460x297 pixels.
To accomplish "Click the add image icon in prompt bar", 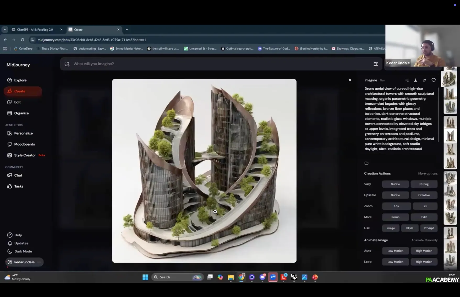I will click(x=67, y=64).
